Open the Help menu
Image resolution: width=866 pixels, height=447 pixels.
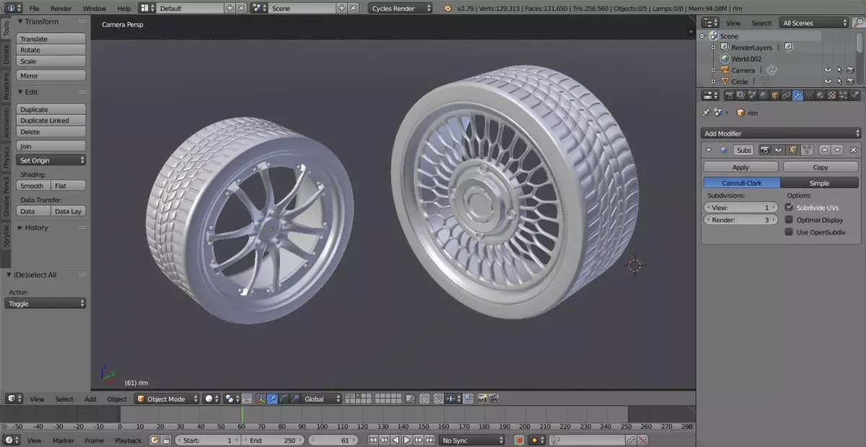124,8
